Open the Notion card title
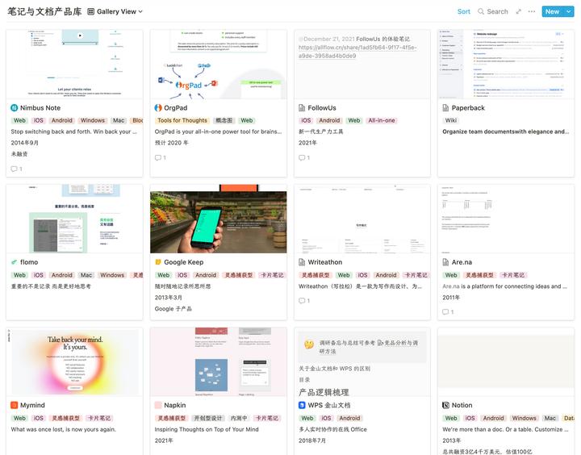Image resolution: width=581 pixels, height=455 pixels. [x=462, y=405]
